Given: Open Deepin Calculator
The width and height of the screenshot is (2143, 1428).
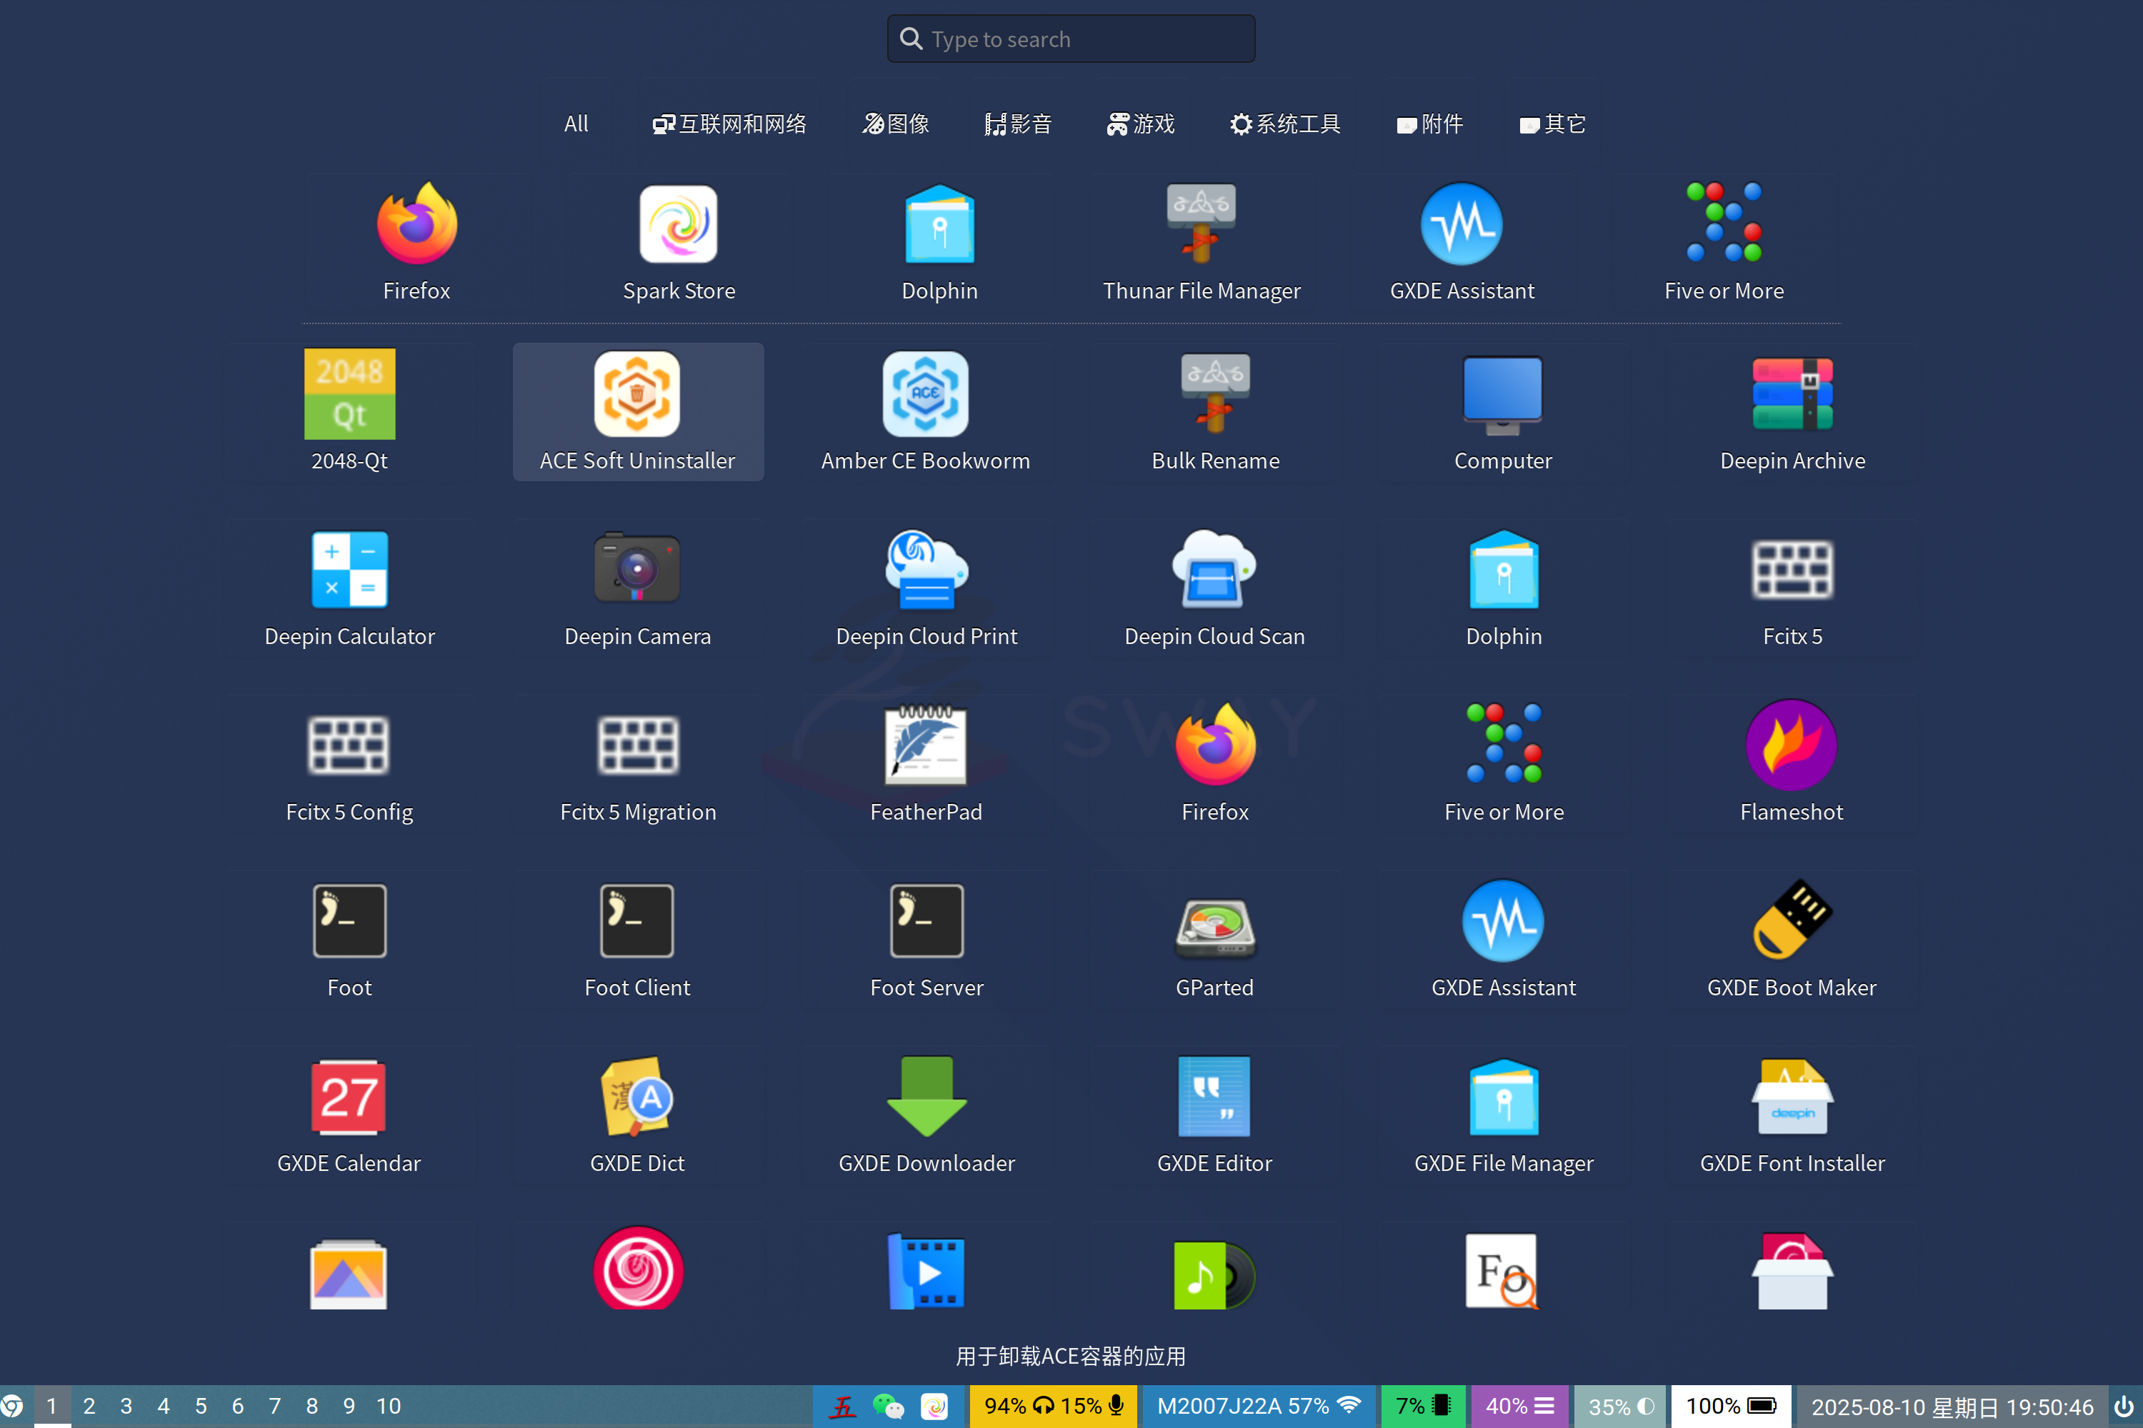Looking at the screenshot, I should [350, 588].
